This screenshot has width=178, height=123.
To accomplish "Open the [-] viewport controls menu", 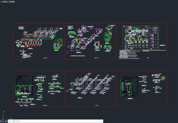I will (x=1, y=2).
